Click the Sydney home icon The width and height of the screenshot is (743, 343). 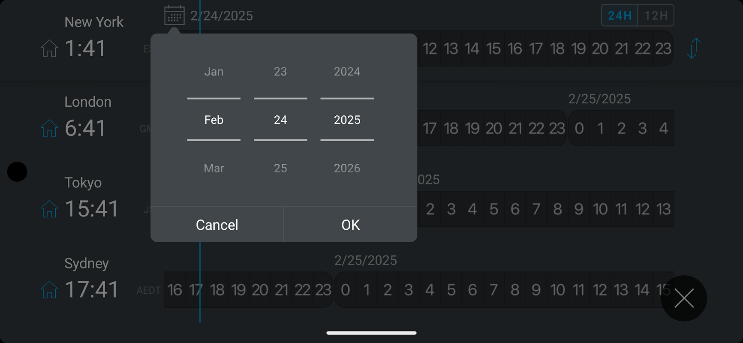49,290
